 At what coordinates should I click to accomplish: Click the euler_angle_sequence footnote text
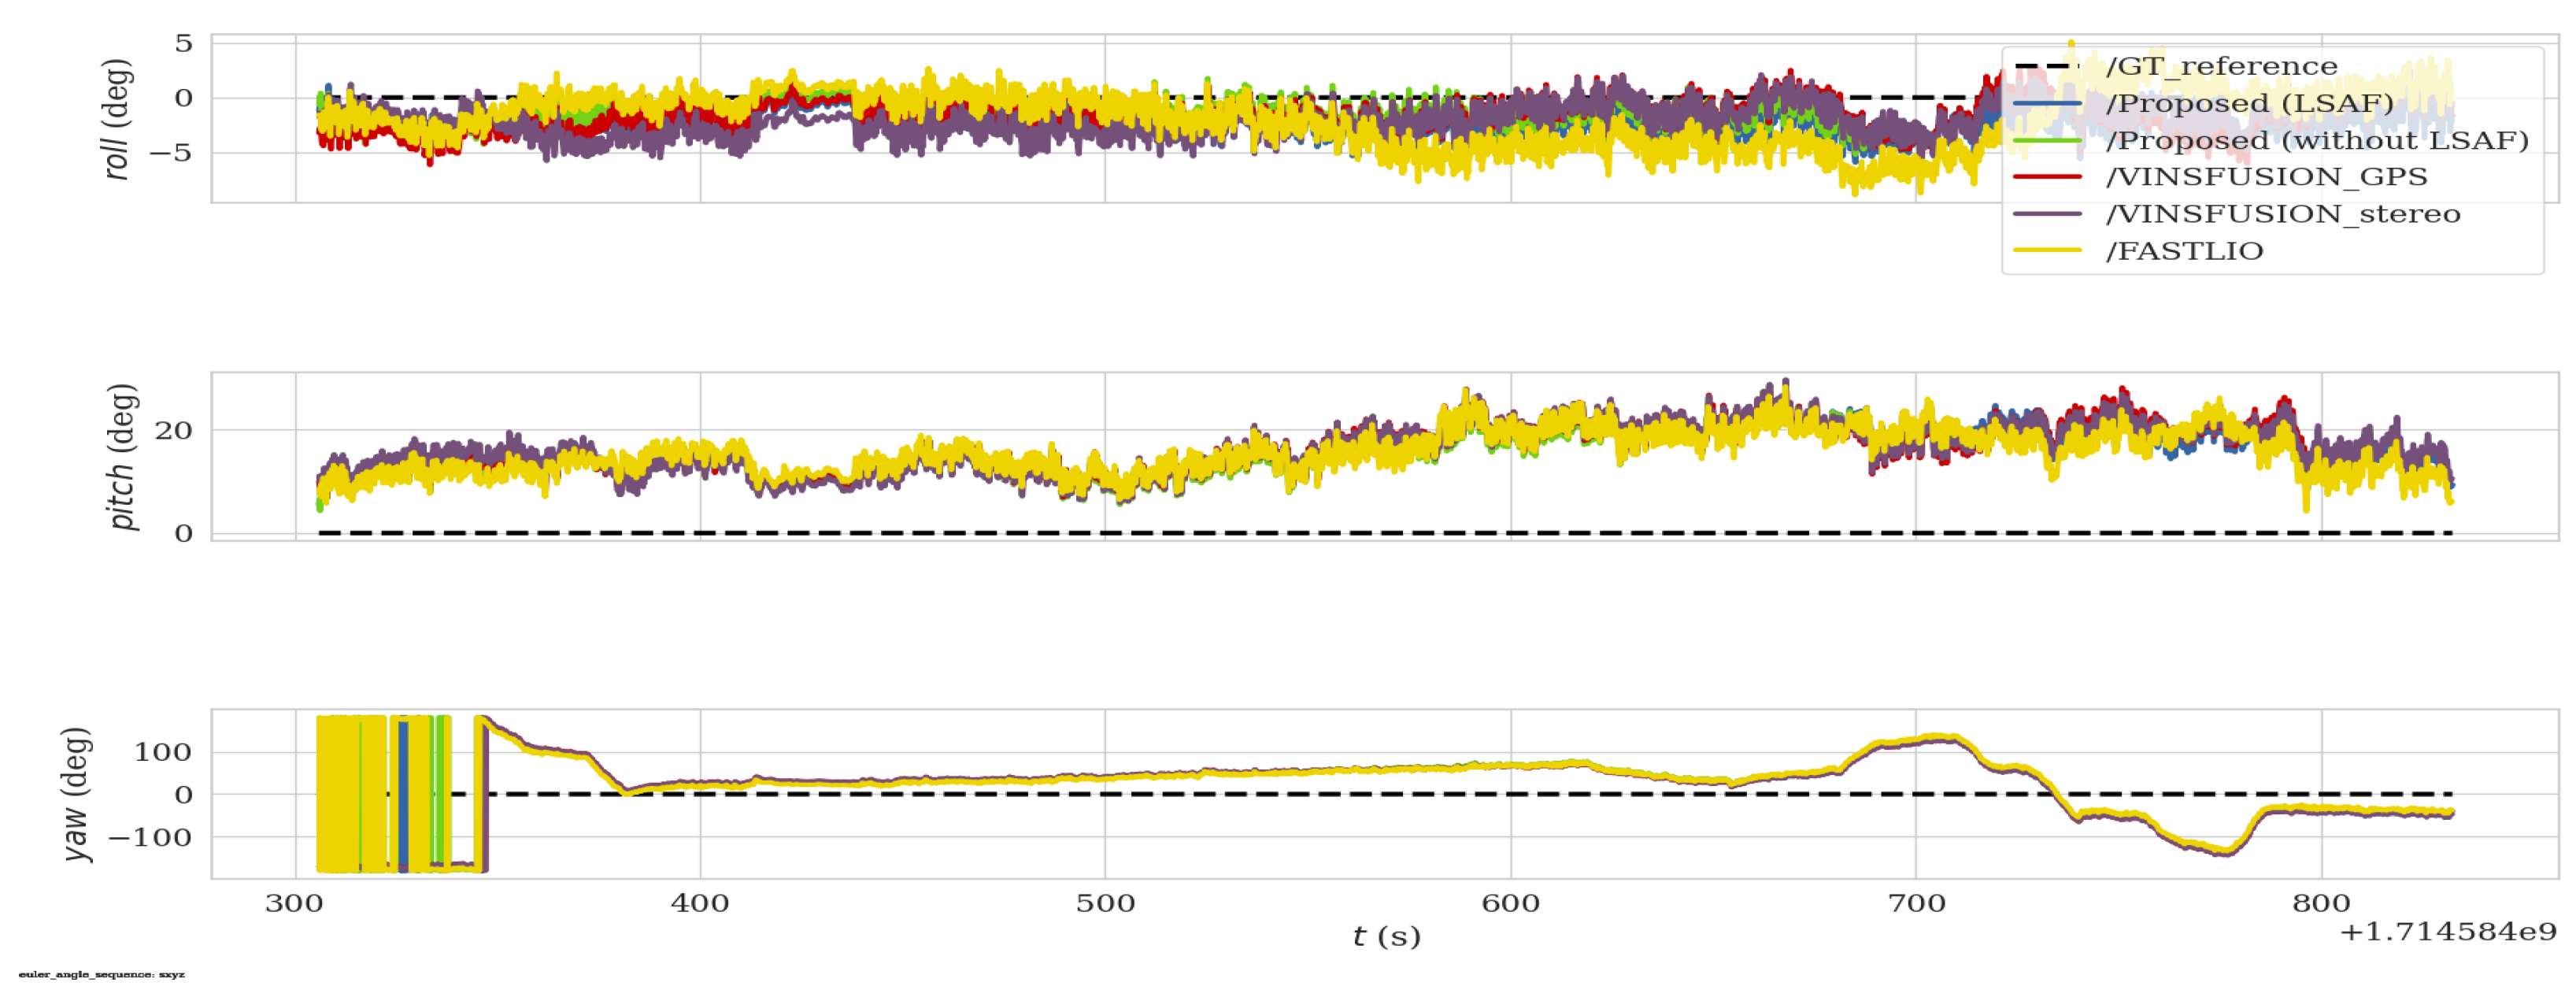[101, 975]
